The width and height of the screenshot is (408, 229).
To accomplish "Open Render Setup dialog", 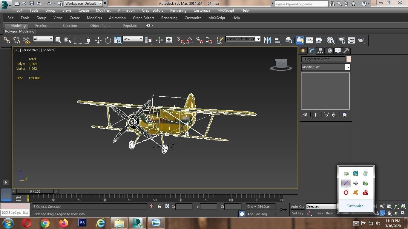I will point(341,40).
